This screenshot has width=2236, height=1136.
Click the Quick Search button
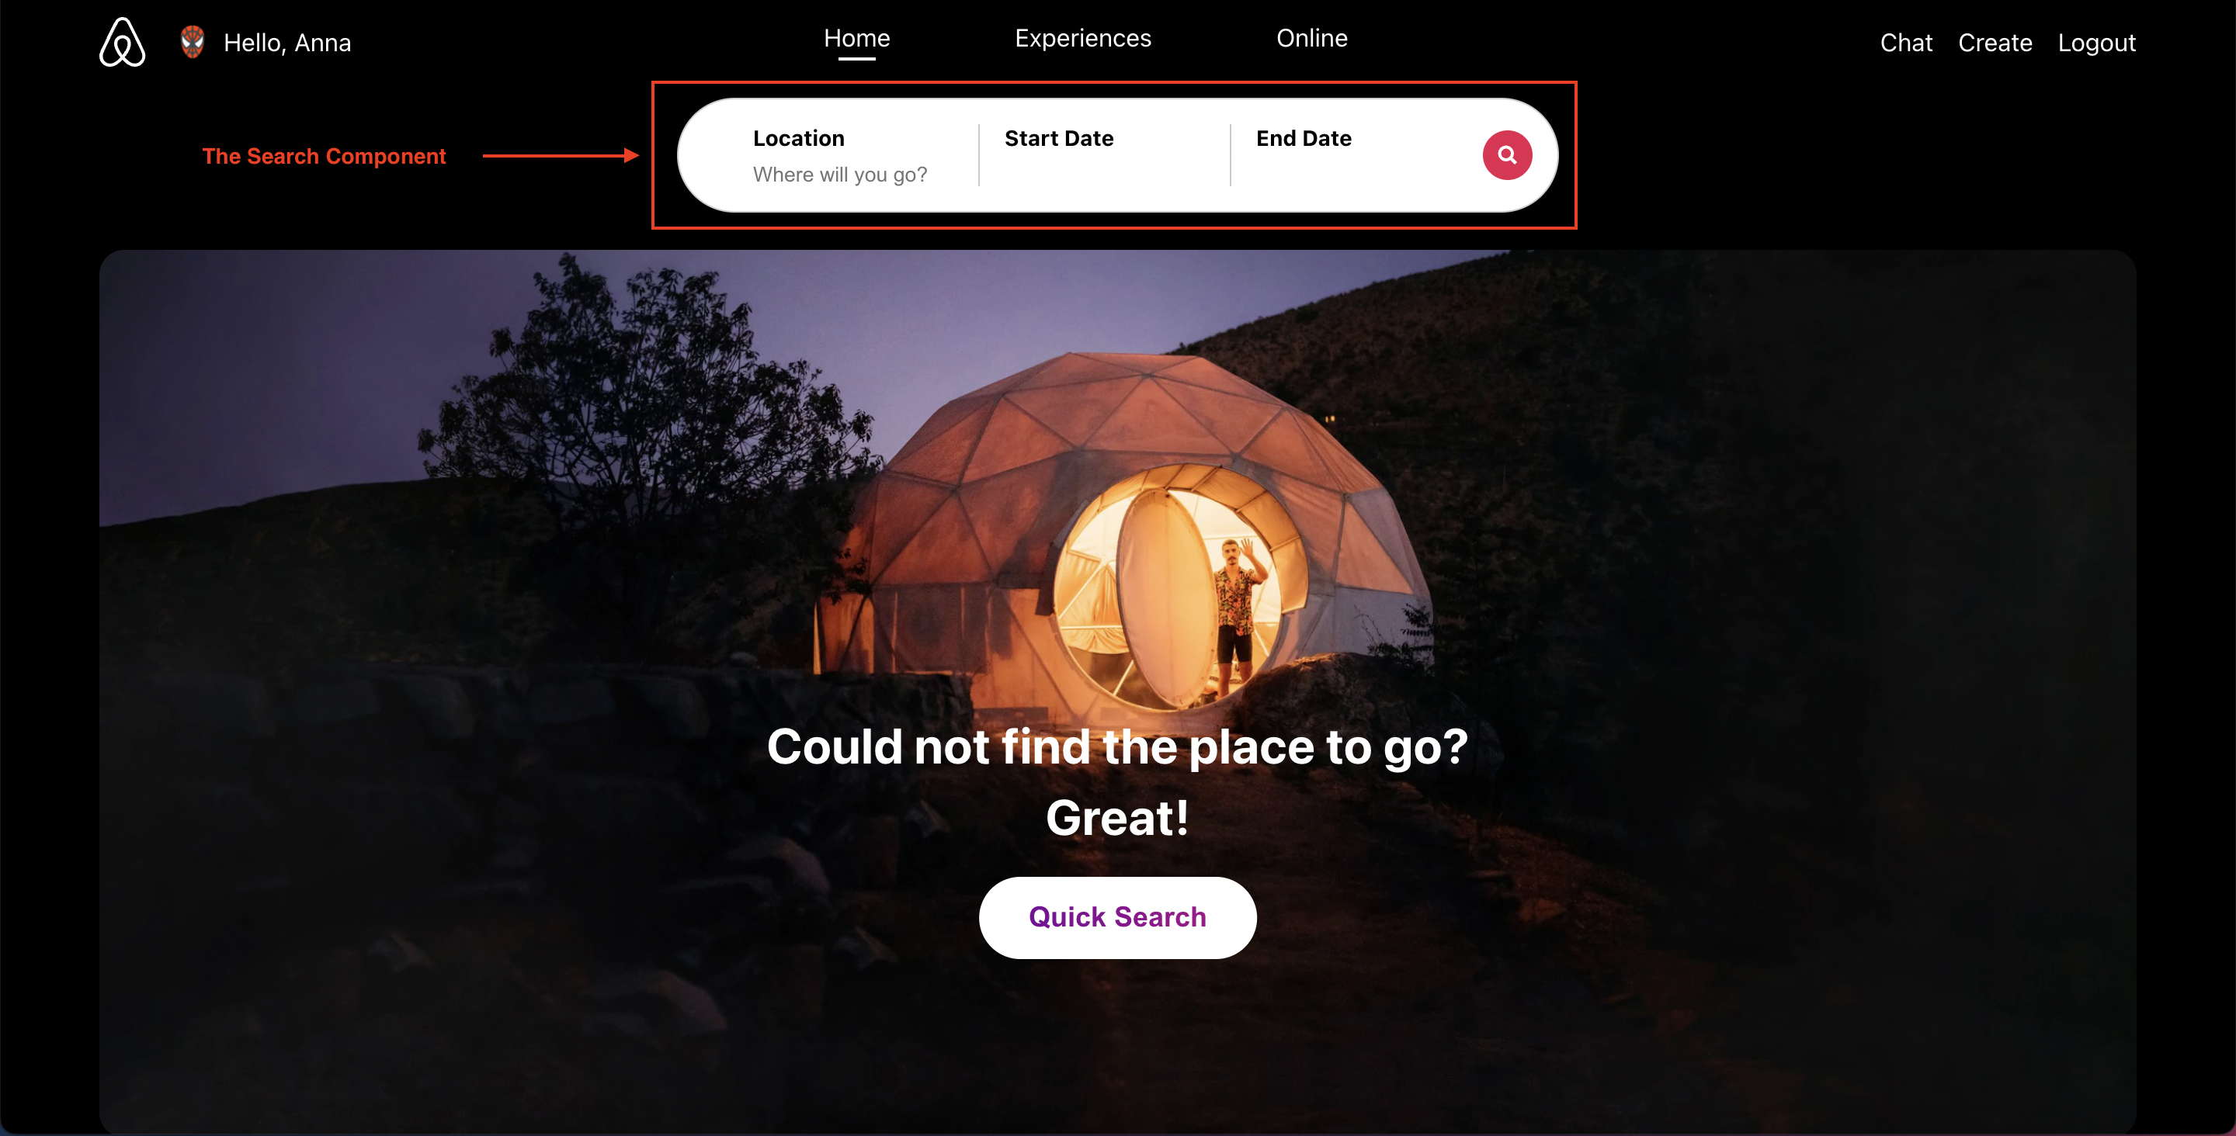tap(1117, 917)
